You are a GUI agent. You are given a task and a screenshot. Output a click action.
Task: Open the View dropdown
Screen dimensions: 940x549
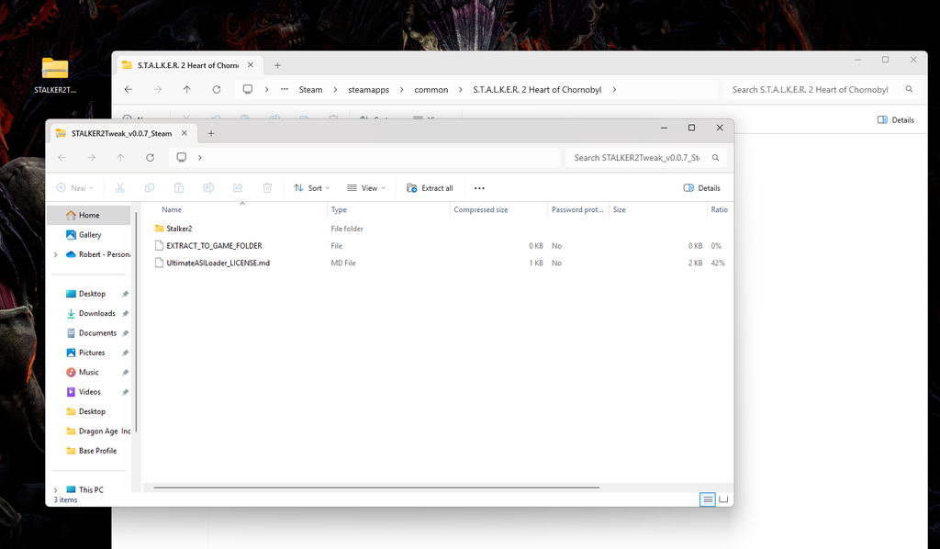[x=365, y=188]
